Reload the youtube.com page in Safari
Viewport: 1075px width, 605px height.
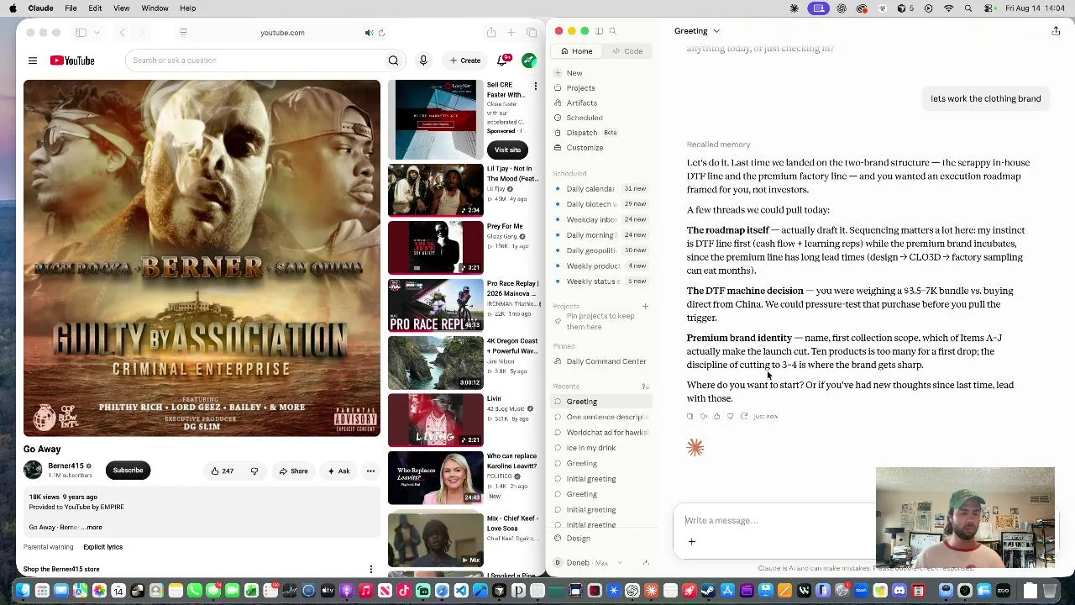tap(381, 33)
